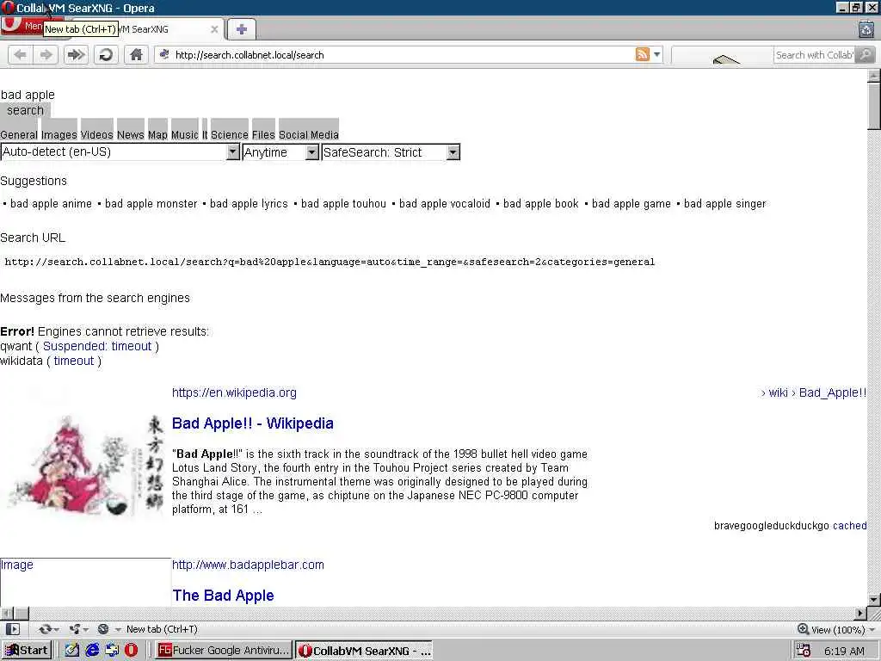Go to the Home page
This screenshot has width=881, height=661.
(x=136, y=54)
